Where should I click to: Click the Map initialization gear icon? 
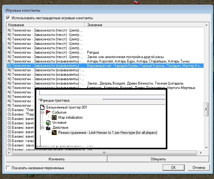pyautogui.click(x=54, y=117)
